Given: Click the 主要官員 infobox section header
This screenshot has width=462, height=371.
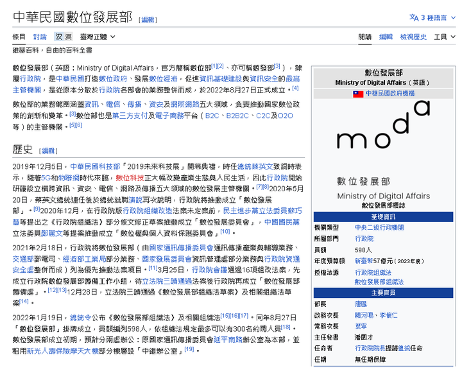Looking at the screenshot, I should [383, 293].
